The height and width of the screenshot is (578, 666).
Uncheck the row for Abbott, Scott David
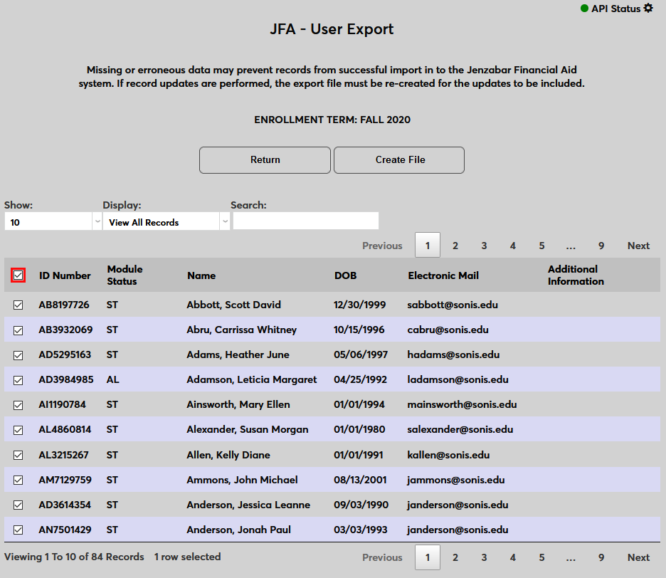coord(18,305)
